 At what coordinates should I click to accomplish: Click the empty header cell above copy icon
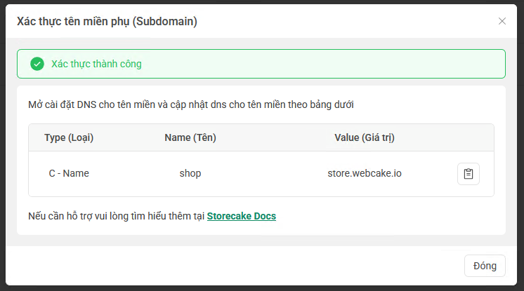click(x=469, y=137)
